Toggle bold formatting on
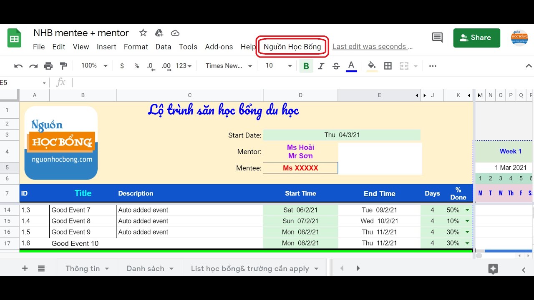This screenshot has height=300, width=534. [306, 65]
